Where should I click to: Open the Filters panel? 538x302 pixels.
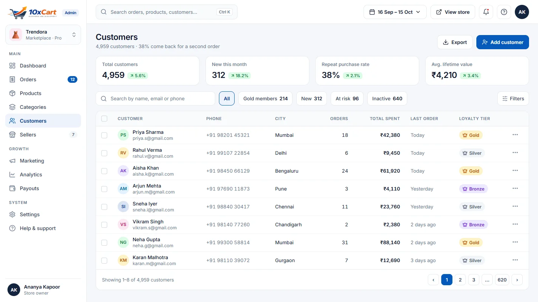tap(513, 98)
